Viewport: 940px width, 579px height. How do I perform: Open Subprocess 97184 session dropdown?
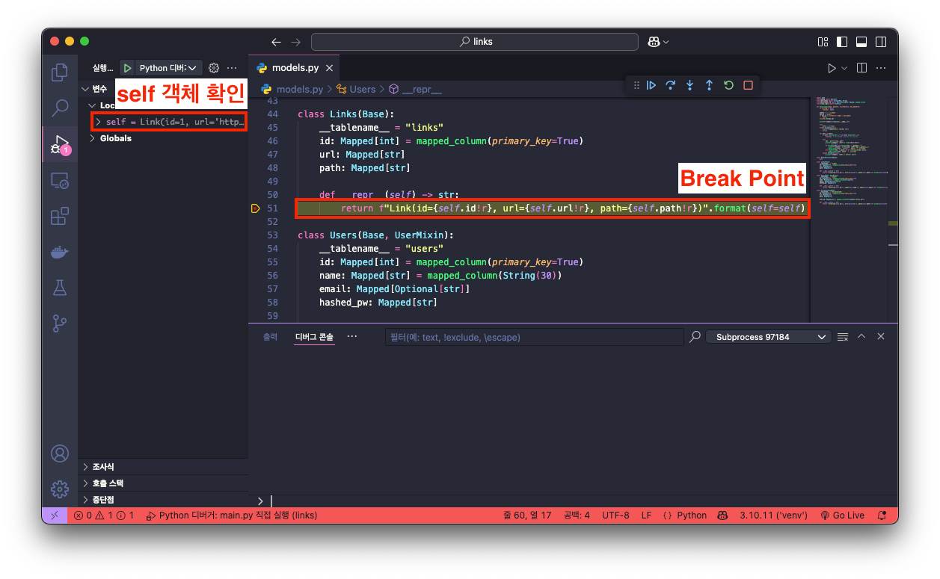[x=769, y=337]
